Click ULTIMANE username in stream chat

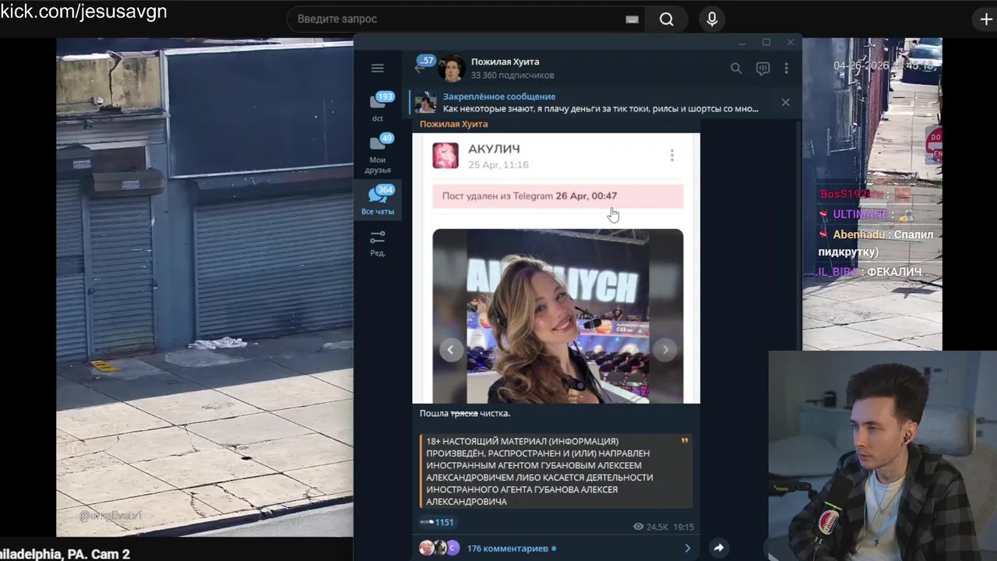[x=860, y=214]
